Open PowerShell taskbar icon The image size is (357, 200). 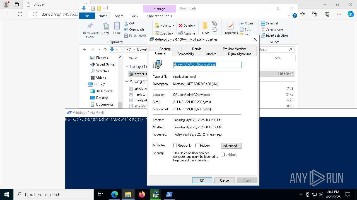pyautogui.click(x=169, y=194)
